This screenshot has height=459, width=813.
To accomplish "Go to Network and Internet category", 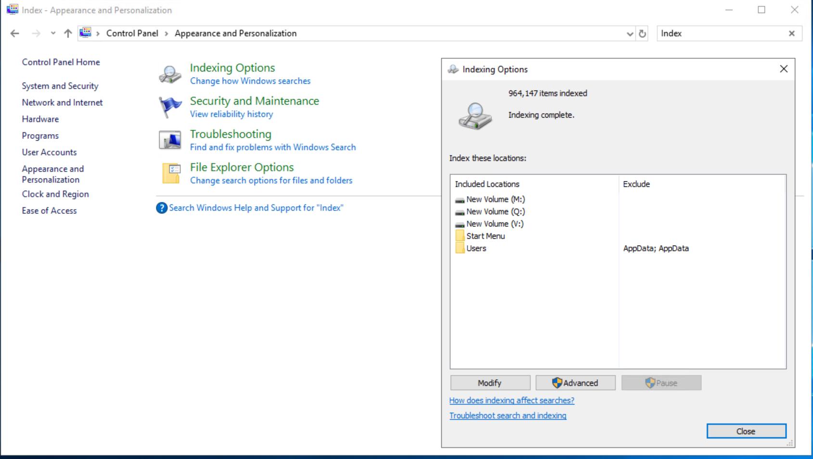I will pyautogui.click(x=62, y=102).
